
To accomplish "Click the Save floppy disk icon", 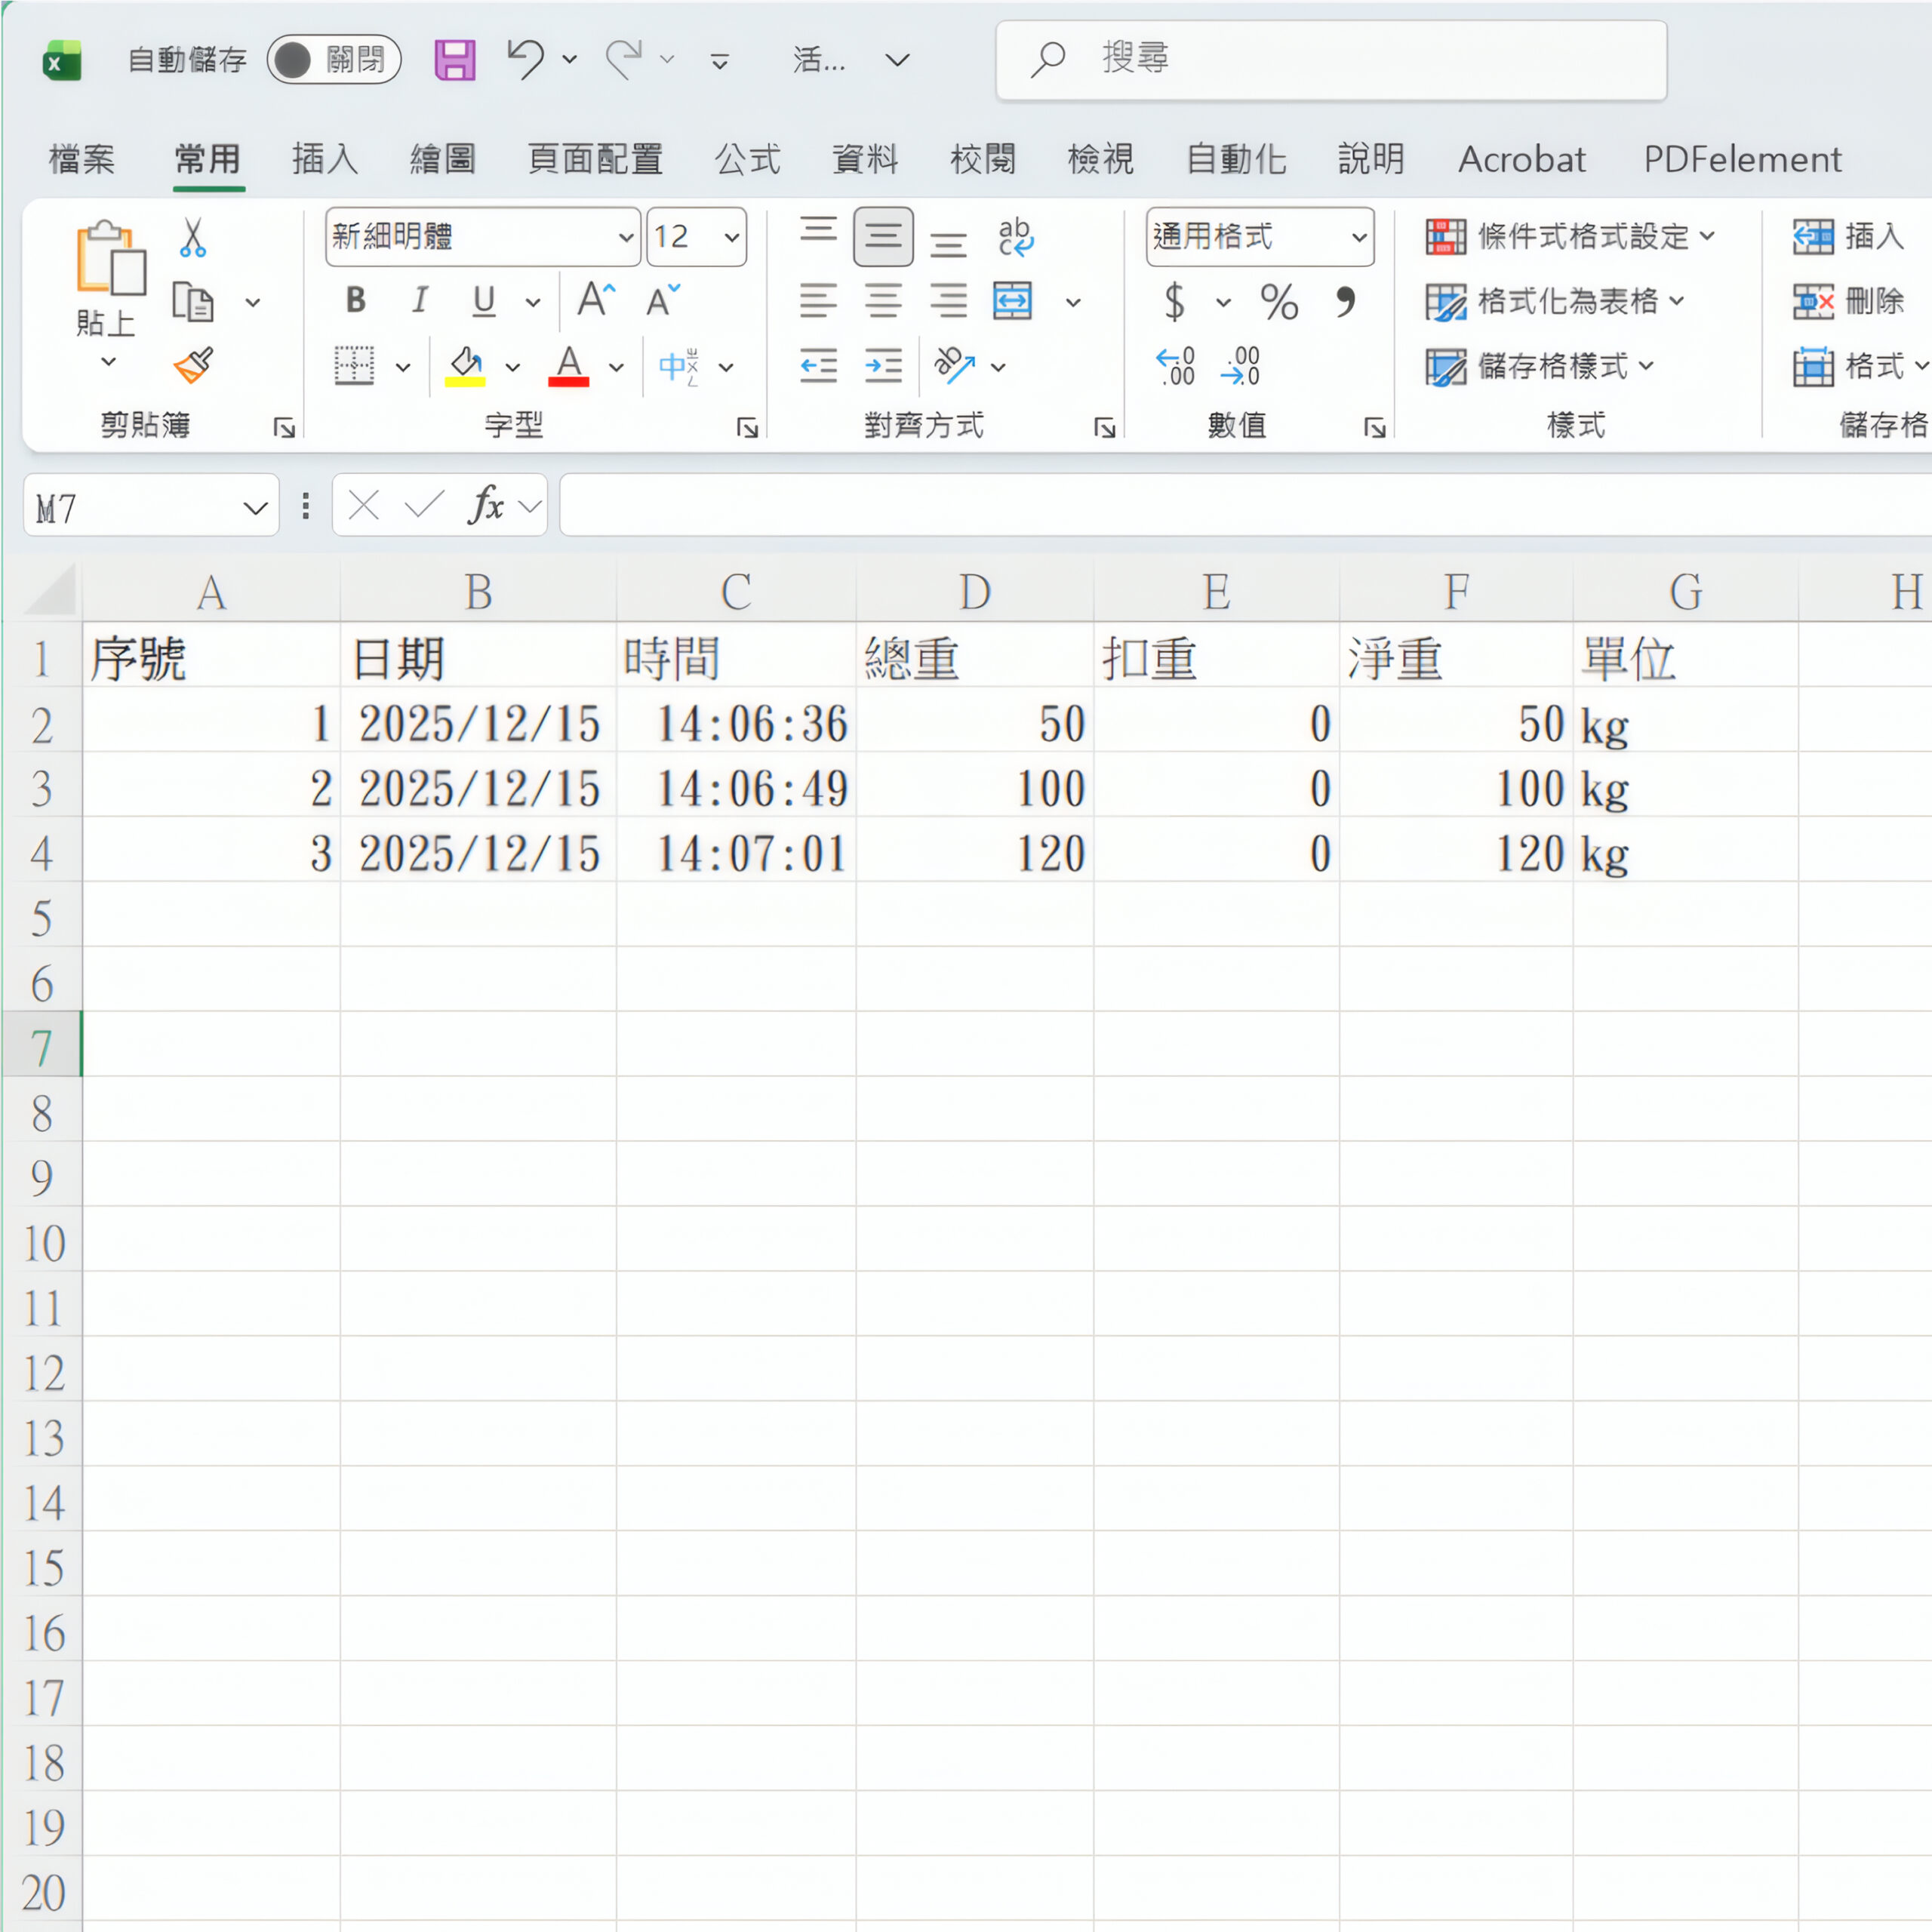I will [455, 60].
